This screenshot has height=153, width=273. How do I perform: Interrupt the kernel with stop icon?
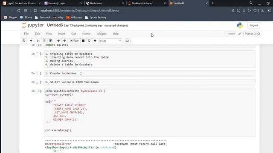[83, 41]
